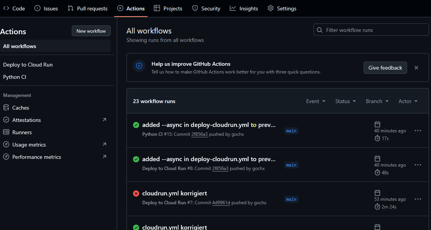
Task: Open commit 4d9961d link
Action: pyautogui.click(x=221, y=203)
